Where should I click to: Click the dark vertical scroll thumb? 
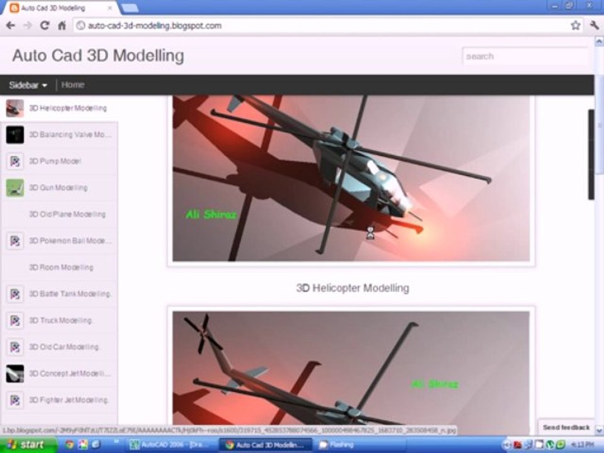(591, 155)
